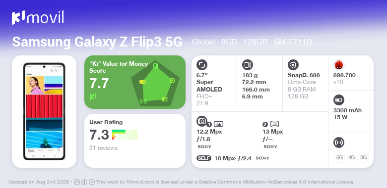Click the main camera icon
The height and width of the screenshot is (188, 387).
(x=202, y=121)
